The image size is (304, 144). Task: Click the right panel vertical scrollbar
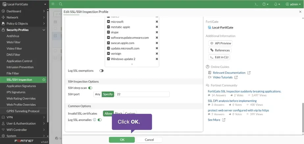303,118
